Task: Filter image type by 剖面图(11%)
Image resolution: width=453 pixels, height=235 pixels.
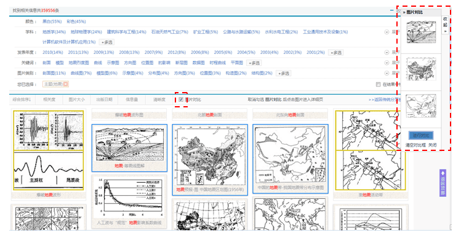Action: click(x=54, y=73)
